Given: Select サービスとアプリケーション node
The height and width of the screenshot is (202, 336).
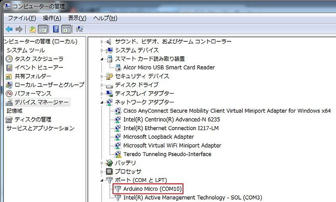Looking at the screenshot, I should click(x=41, y=128).
